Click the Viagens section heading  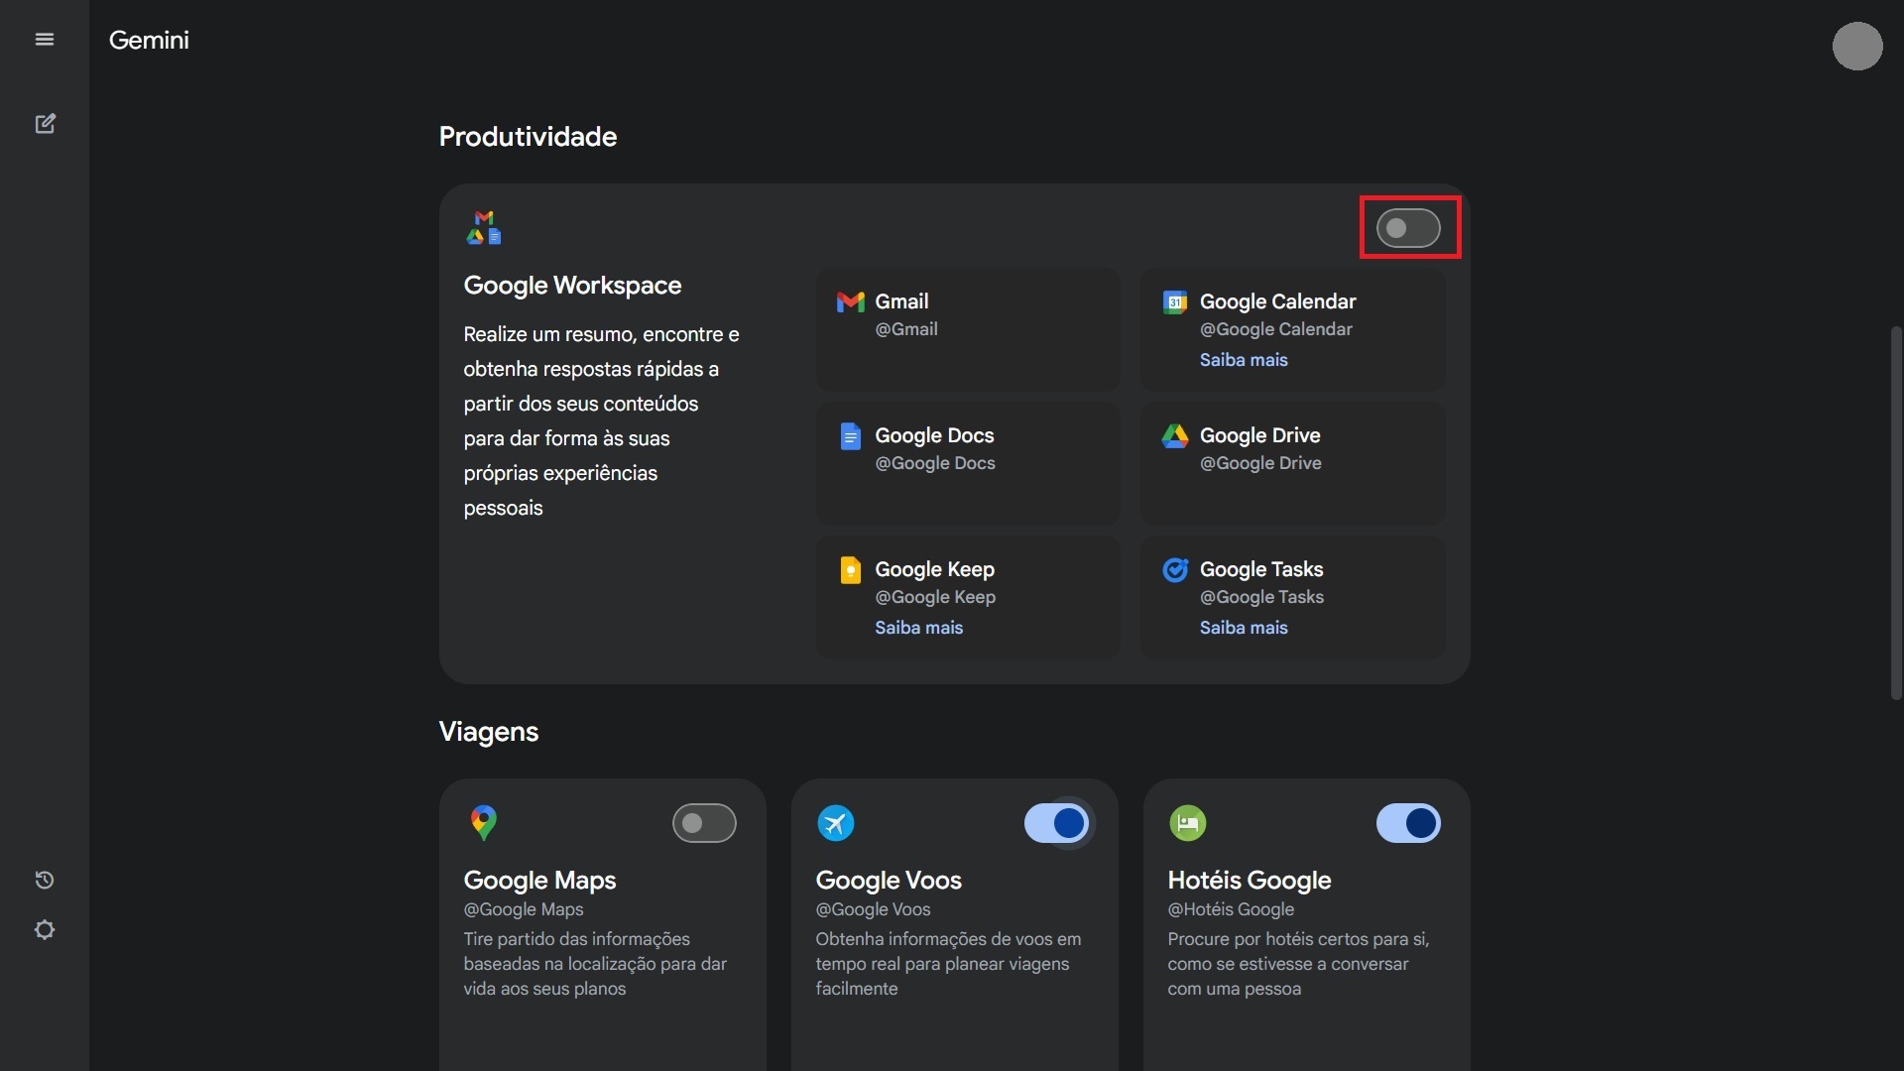point(489,732)
